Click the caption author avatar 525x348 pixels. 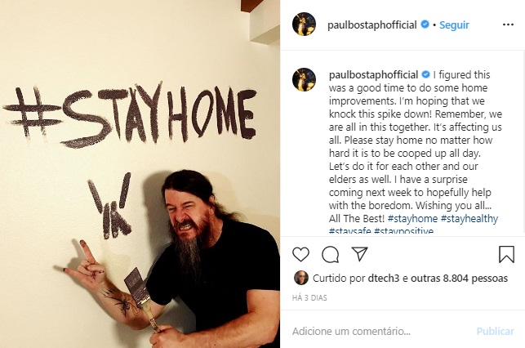(x=304, y=79)
